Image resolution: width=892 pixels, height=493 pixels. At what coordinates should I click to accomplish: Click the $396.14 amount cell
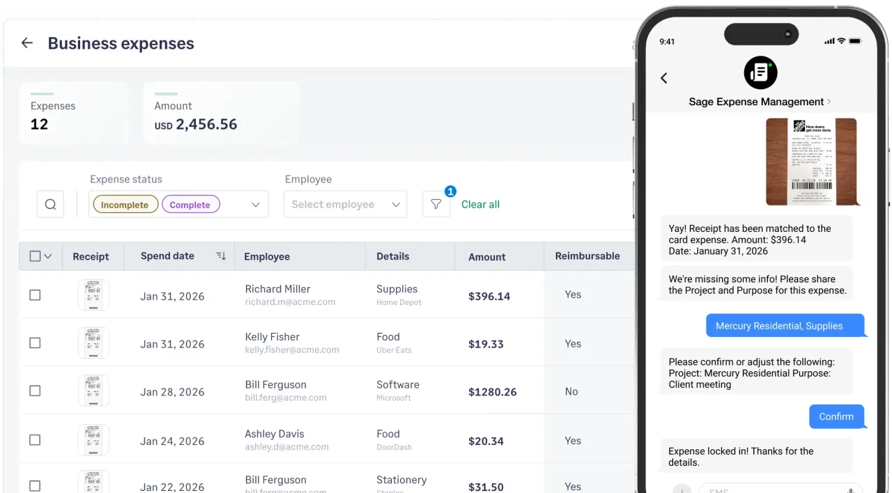click(489, 296)
